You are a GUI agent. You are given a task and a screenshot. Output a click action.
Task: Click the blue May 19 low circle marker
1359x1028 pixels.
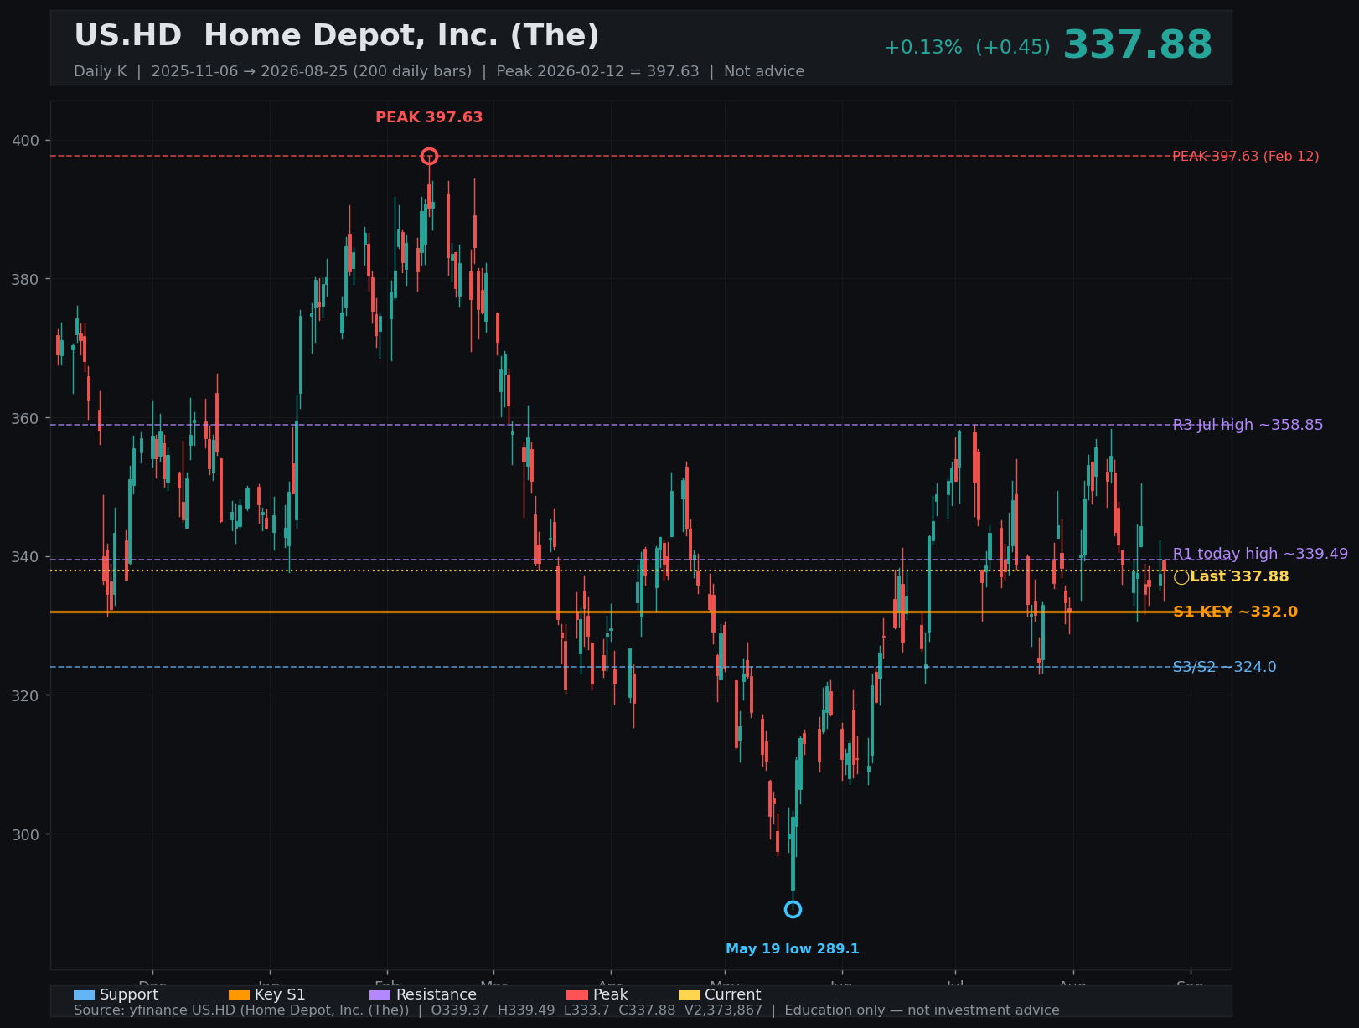[793, 909]
